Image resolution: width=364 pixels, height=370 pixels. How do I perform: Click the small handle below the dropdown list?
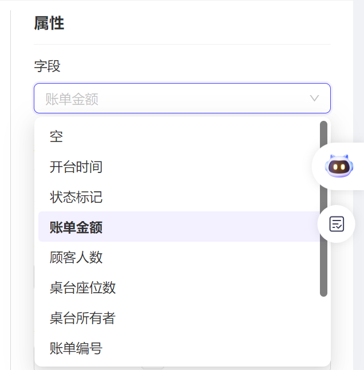click(153, 368)
